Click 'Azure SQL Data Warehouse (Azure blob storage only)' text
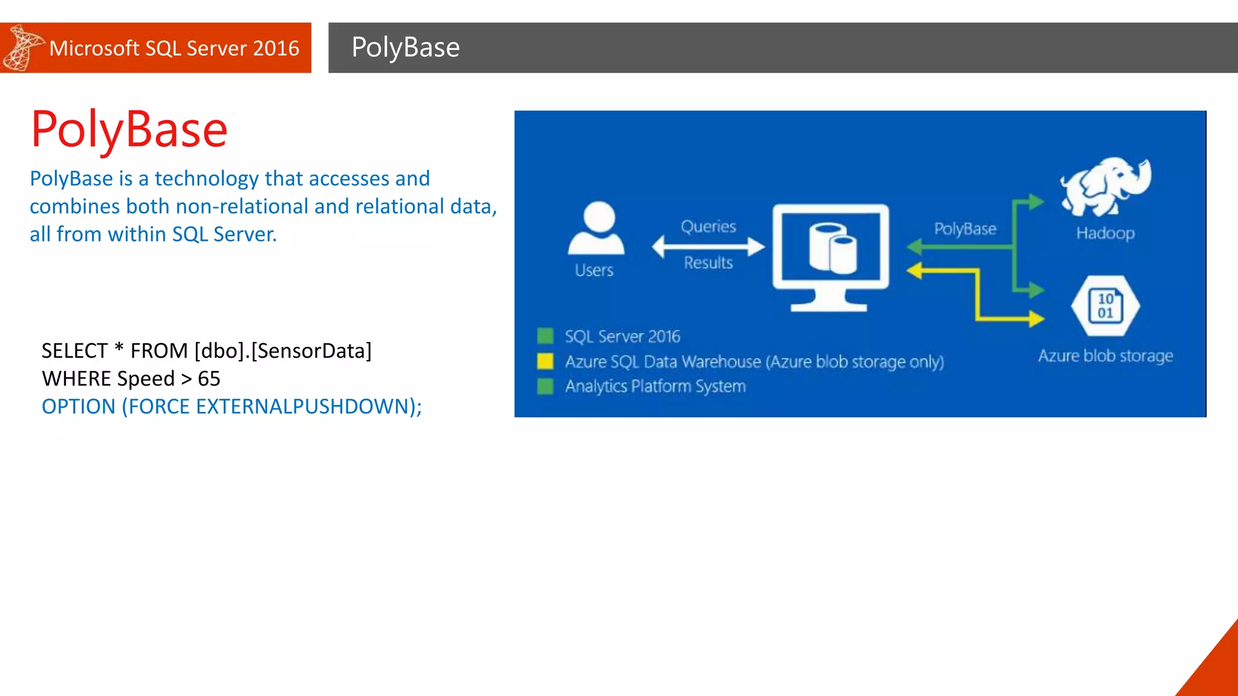 click(x=754, y=362)
